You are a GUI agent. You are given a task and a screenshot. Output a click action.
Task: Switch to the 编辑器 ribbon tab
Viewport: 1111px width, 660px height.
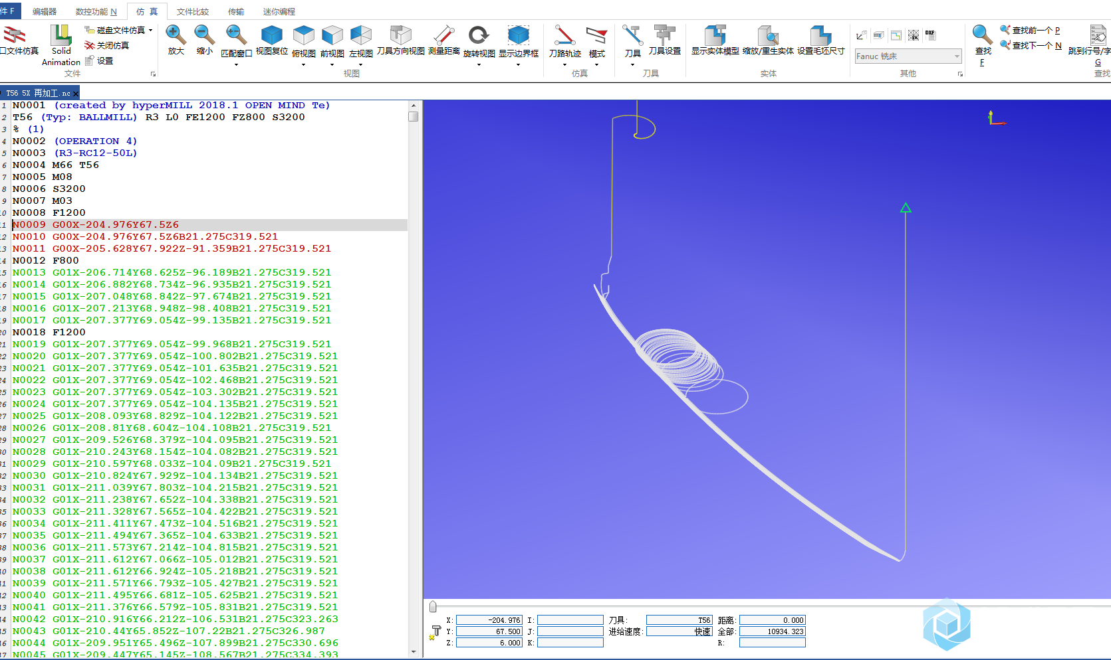(45, 12)
